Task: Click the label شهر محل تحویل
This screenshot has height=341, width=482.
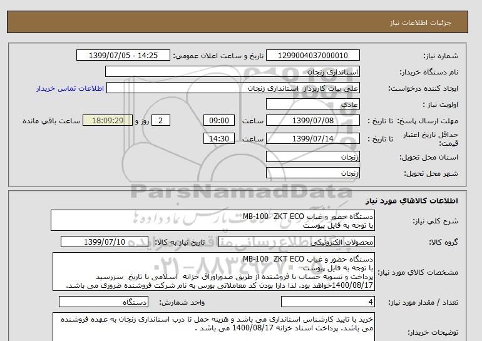Action: [431, 173]
